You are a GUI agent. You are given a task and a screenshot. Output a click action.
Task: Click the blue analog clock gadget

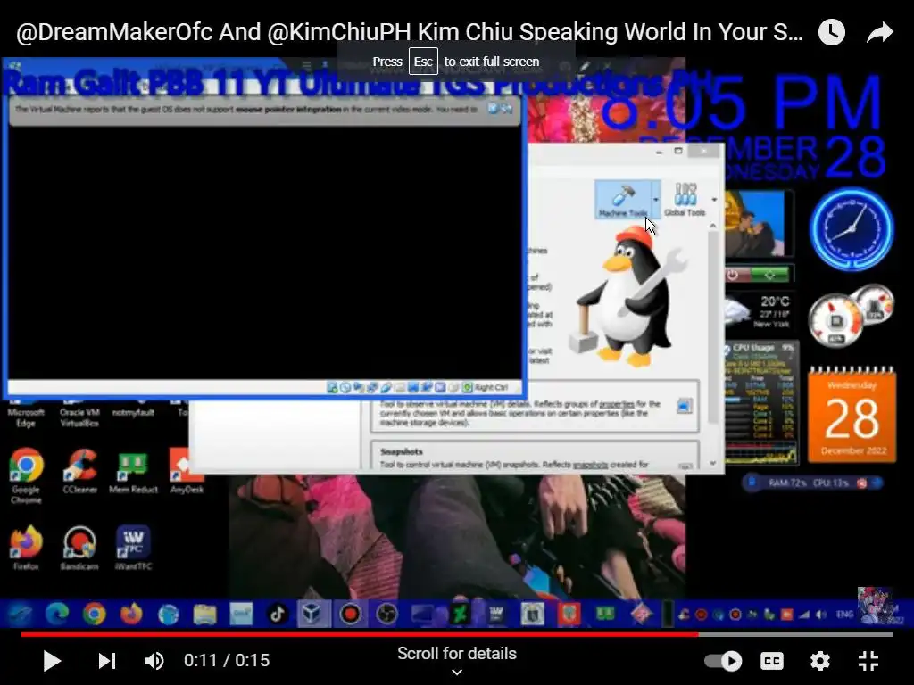pyautogui.click(x=852, y=229)
